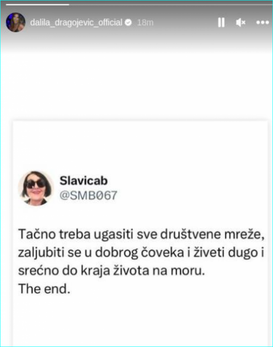Screen dimensions: 273x347
Task: Open the @SMB067 handle
Action: (88, 196)
